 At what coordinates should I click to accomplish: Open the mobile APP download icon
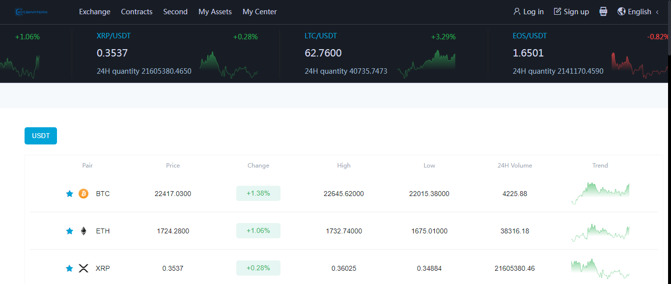click(603, 12)
